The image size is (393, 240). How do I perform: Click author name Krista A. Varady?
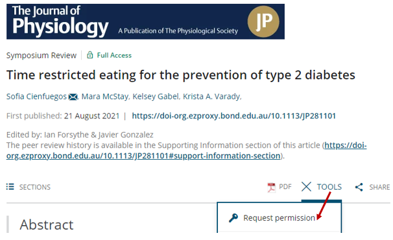tap(211, 96)
